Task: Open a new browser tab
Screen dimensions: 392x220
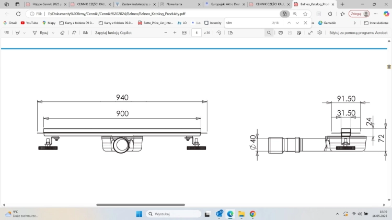Action: 342,4
